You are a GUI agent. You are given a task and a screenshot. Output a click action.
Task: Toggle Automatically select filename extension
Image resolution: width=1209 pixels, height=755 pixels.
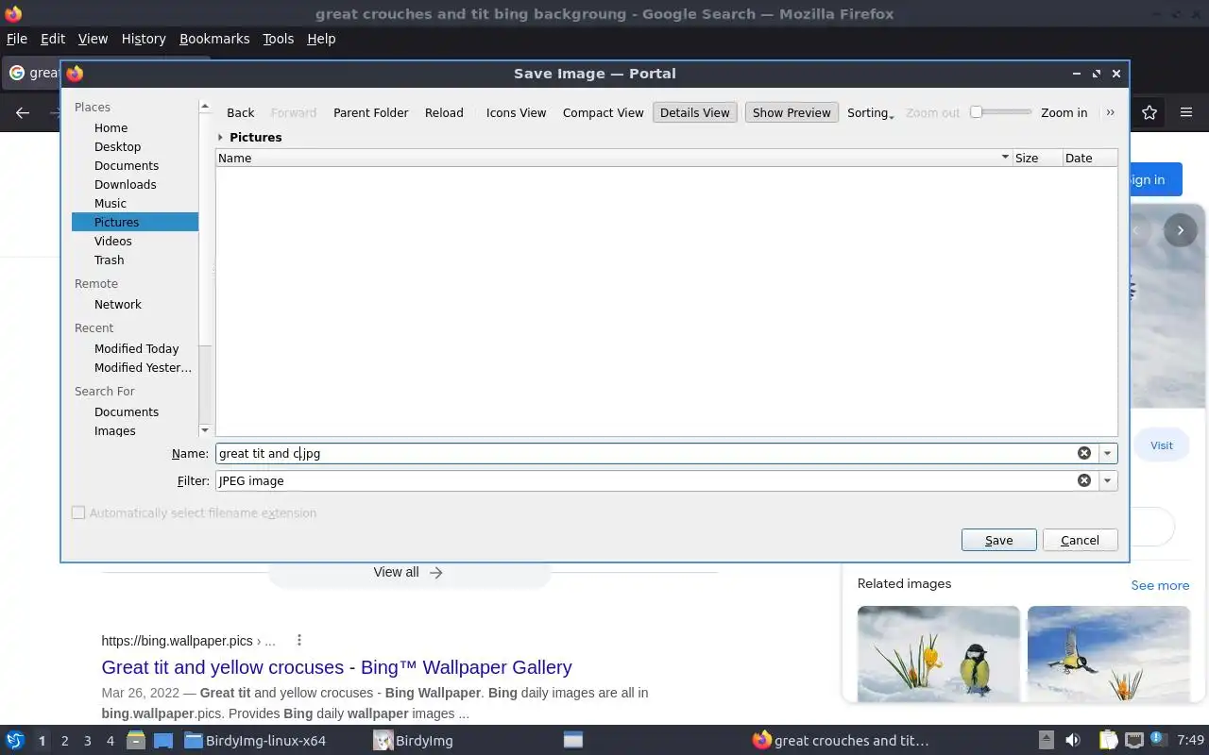point(78,513)
